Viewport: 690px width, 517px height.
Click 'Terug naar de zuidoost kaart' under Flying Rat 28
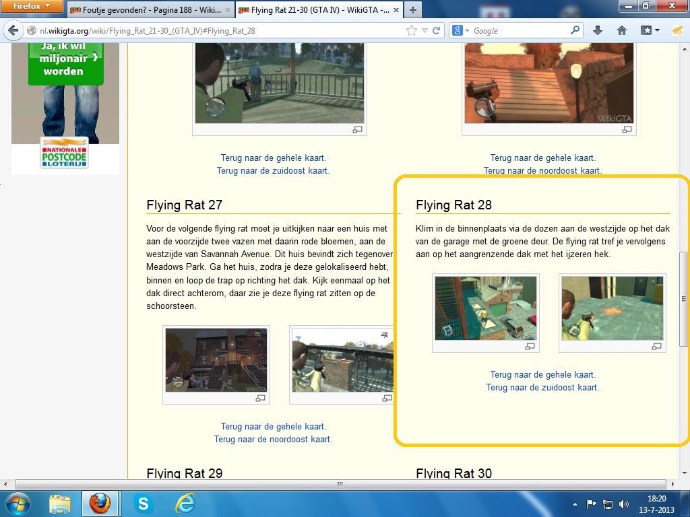click(542, 387)
